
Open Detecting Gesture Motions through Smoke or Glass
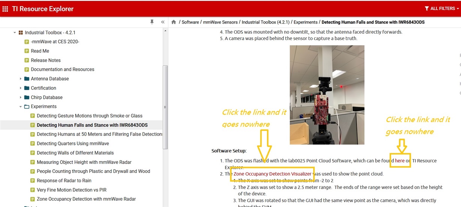[x=90, y=116]
